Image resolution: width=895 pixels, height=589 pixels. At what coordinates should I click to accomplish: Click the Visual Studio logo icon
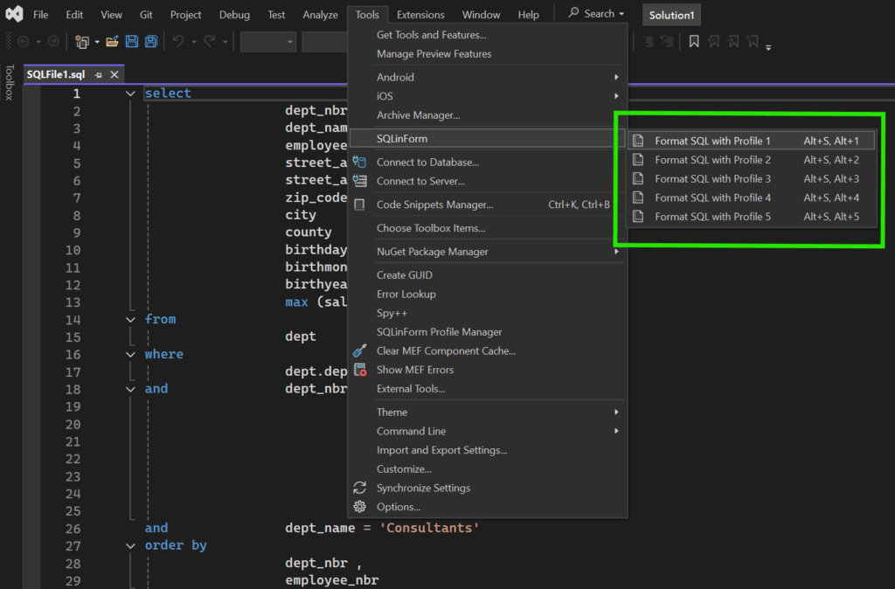coord(13,14)
